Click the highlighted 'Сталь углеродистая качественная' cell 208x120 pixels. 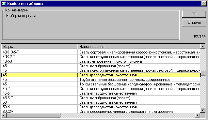pos(139,75)
